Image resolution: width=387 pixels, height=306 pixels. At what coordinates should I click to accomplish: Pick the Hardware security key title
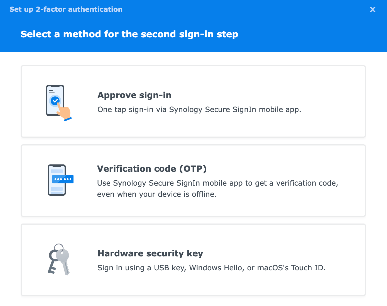150,254
